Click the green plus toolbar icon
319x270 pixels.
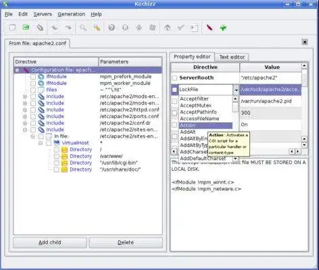pyautogui.click(x=223, y=28)
